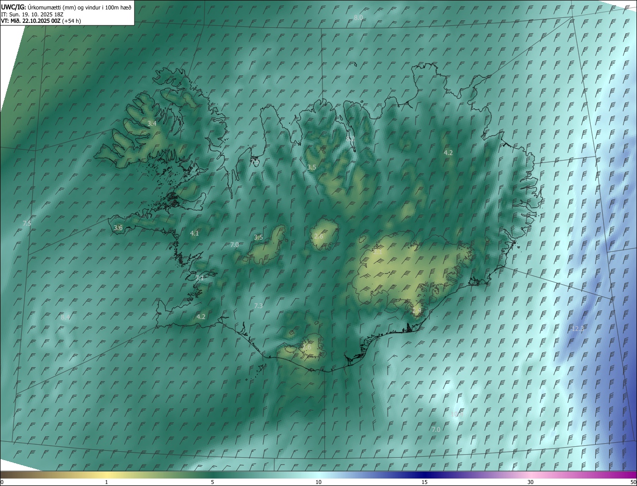
Task: Click the color scale tick labeled 1
Action: tap(106, 482)
